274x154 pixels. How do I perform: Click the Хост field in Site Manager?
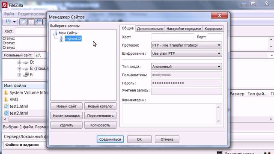click(x=173, y=37)
